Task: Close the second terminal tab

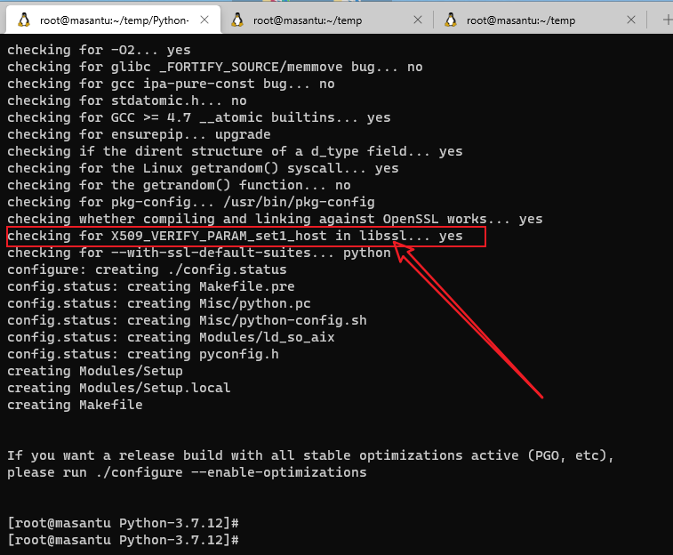Action: pos(418,20)
